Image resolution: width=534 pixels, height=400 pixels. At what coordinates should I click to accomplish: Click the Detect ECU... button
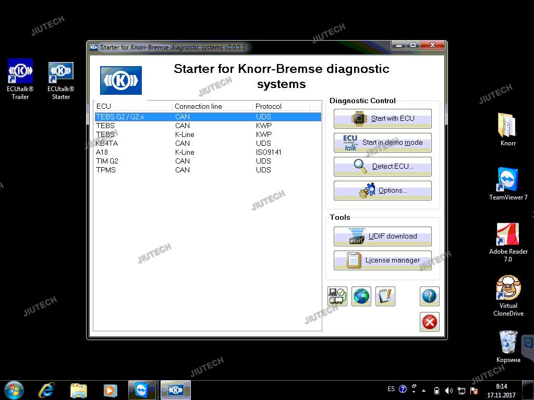[382, 167]
